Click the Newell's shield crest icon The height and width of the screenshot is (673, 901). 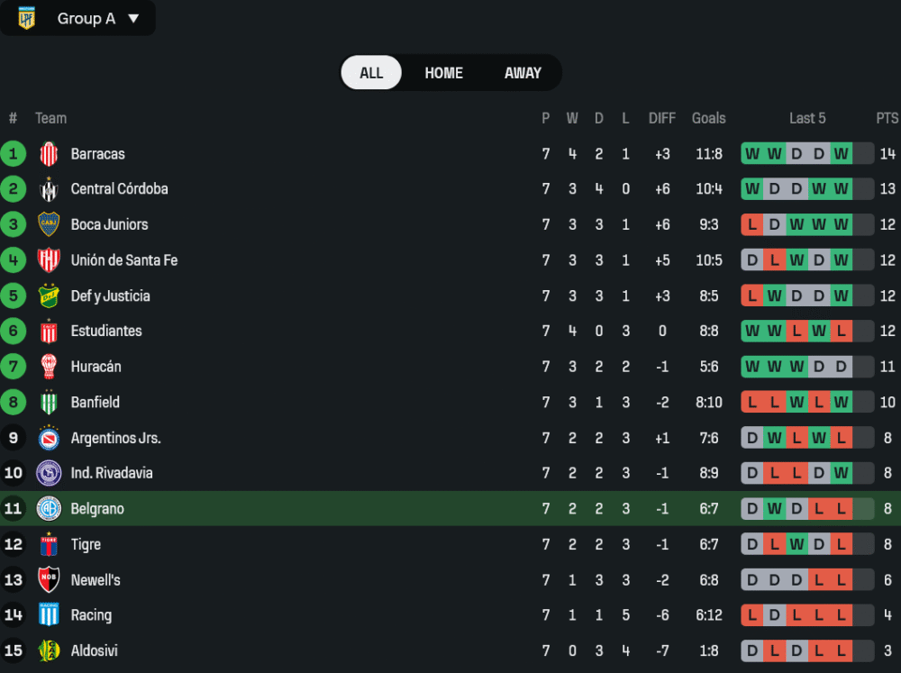(49, 580)
